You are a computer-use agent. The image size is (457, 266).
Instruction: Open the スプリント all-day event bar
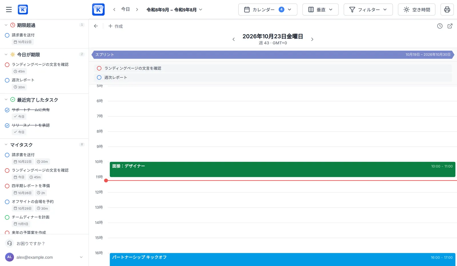(273, 55)
